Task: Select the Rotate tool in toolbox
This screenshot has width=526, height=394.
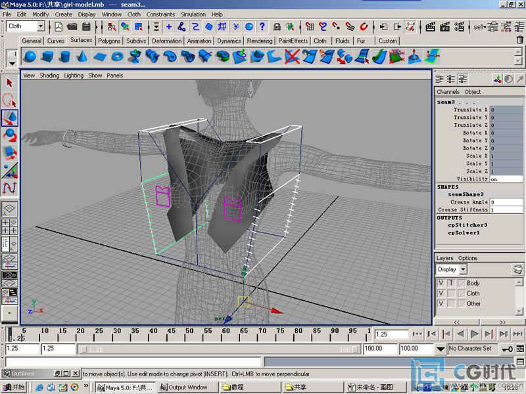Action: click(x=9, y=135)
